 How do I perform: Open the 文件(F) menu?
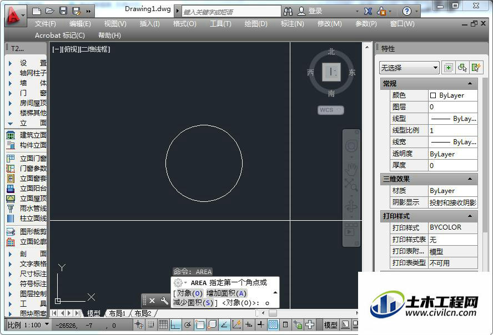(x=46, y=24)
